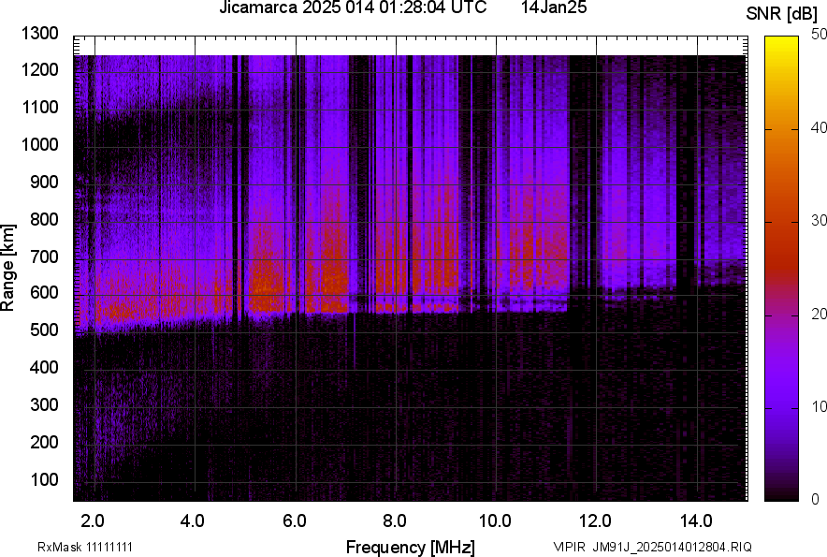Click the 'RxMask 11111111' footer text
827x557 pixels.
85,547
